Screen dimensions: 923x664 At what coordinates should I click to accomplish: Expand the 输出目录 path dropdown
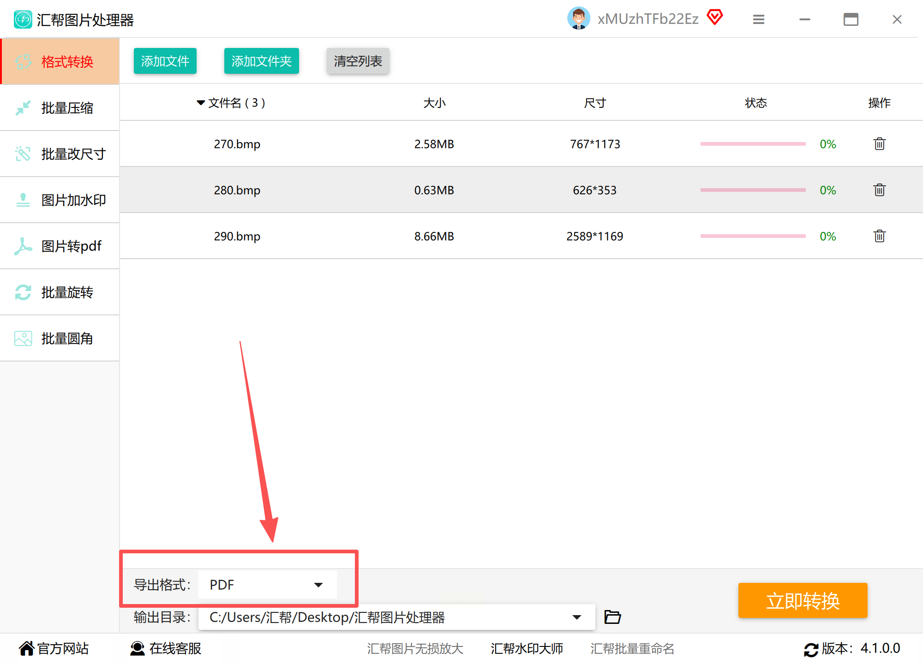coord(576,617)
